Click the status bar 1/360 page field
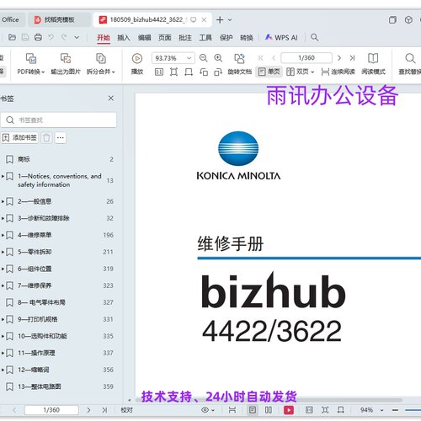 click(x=51, y=410)
